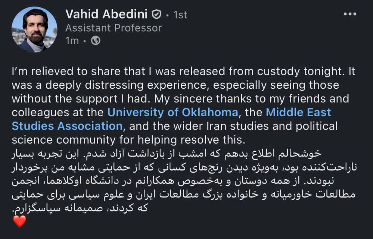Click the 1st degree connection label
The image size is (373, 239).
[180, 15]
